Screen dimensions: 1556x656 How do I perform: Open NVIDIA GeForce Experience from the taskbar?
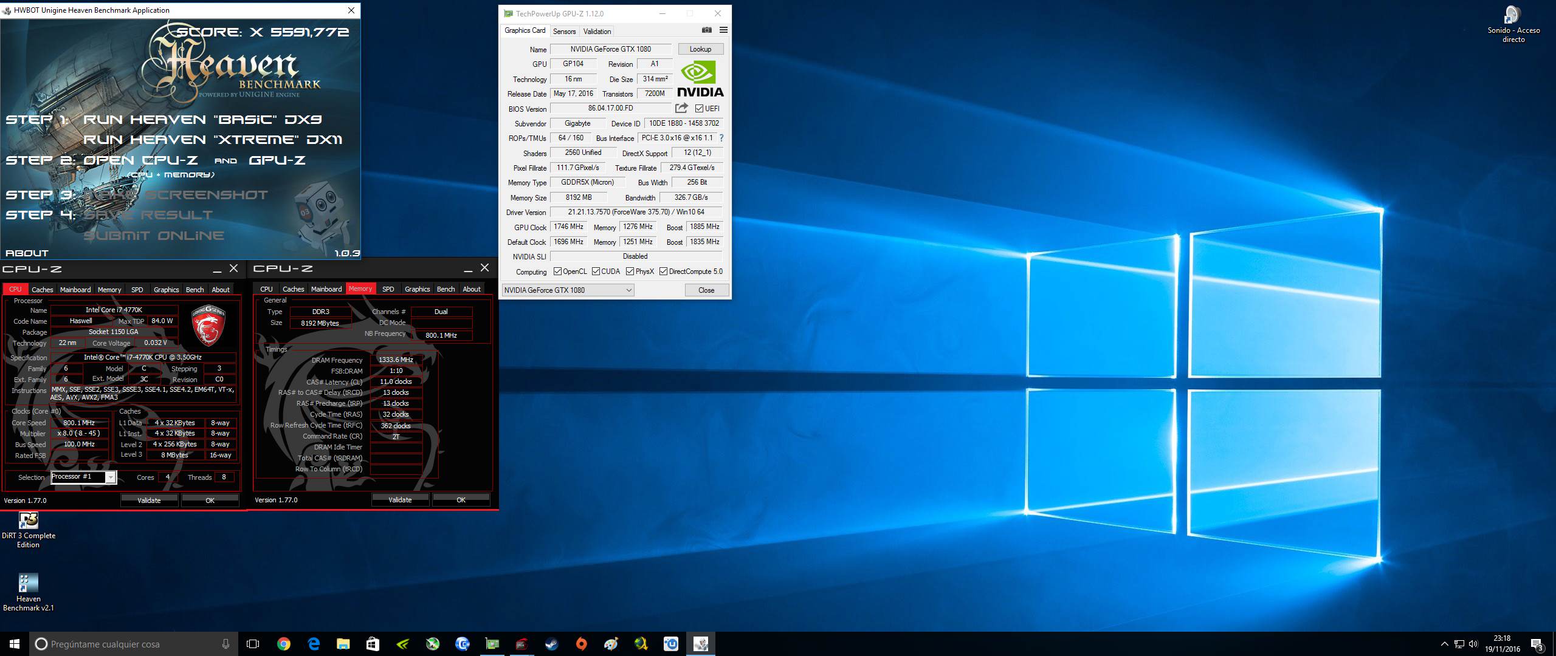click(402, 644)
